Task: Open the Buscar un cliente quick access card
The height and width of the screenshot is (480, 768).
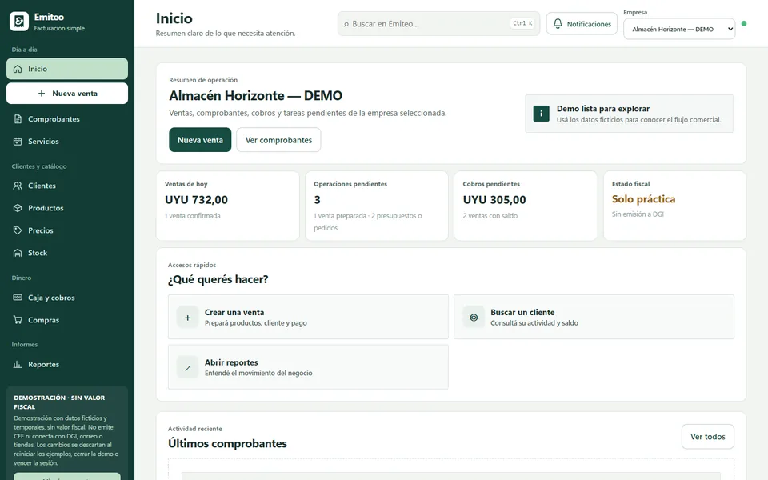Action: pos(594,317)
